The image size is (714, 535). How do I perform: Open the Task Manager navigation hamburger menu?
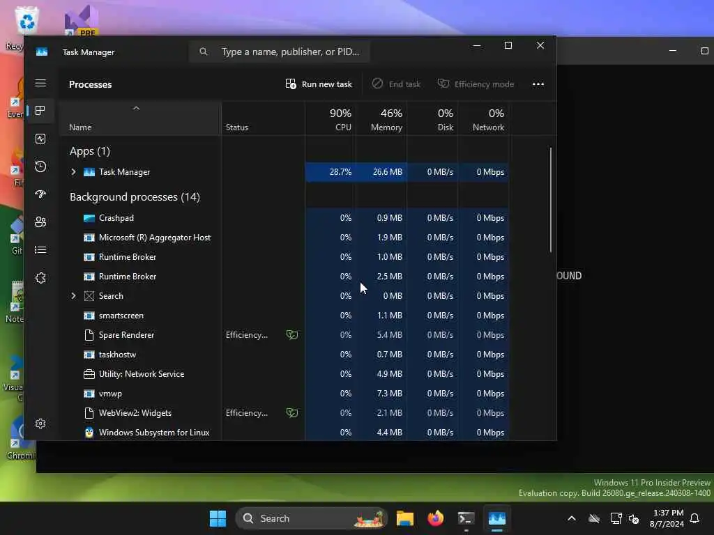[x=40, y=83]
